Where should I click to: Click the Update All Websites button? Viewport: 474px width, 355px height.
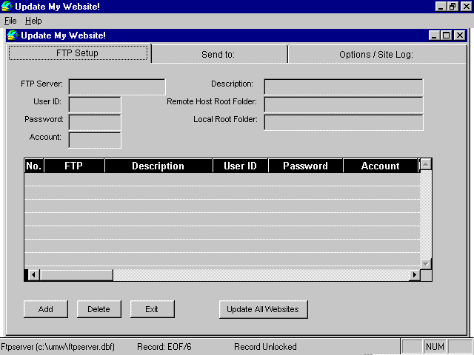[263, 309]
